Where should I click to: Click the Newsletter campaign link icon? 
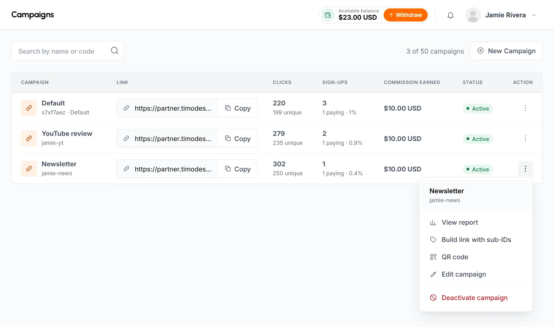coord(29,169)
